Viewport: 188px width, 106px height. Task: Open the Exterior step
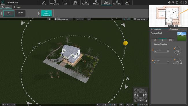click(75, 3)
